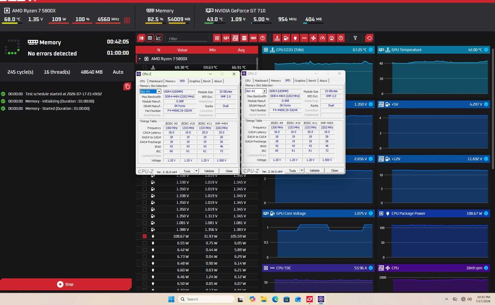This screenshot has height=305, width=495.
Task: Open Tools dropdown arrow in Slot #4 CPU-Z window
Action: click(196, 171)
